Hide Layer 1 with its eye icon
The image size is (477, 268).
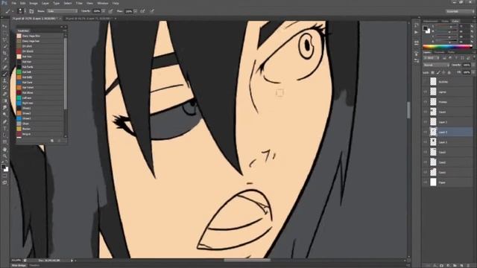coord(426,142)
